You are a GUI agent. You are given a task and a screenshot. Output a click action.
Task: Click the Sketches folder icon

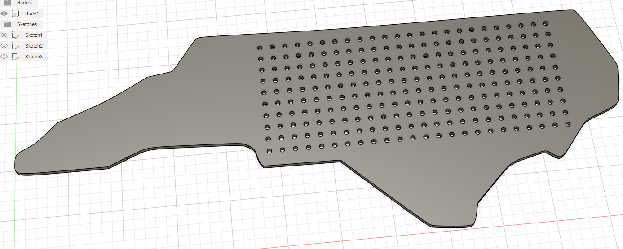[x=7, y=24]
